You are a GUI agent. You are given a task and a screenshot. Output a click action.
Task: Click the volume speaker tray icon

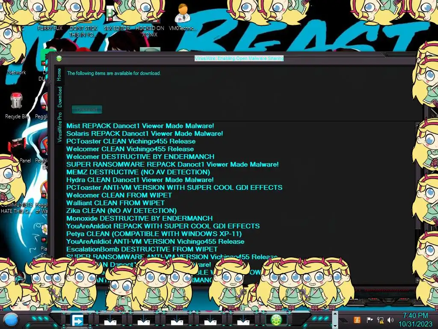pos(391,320)
